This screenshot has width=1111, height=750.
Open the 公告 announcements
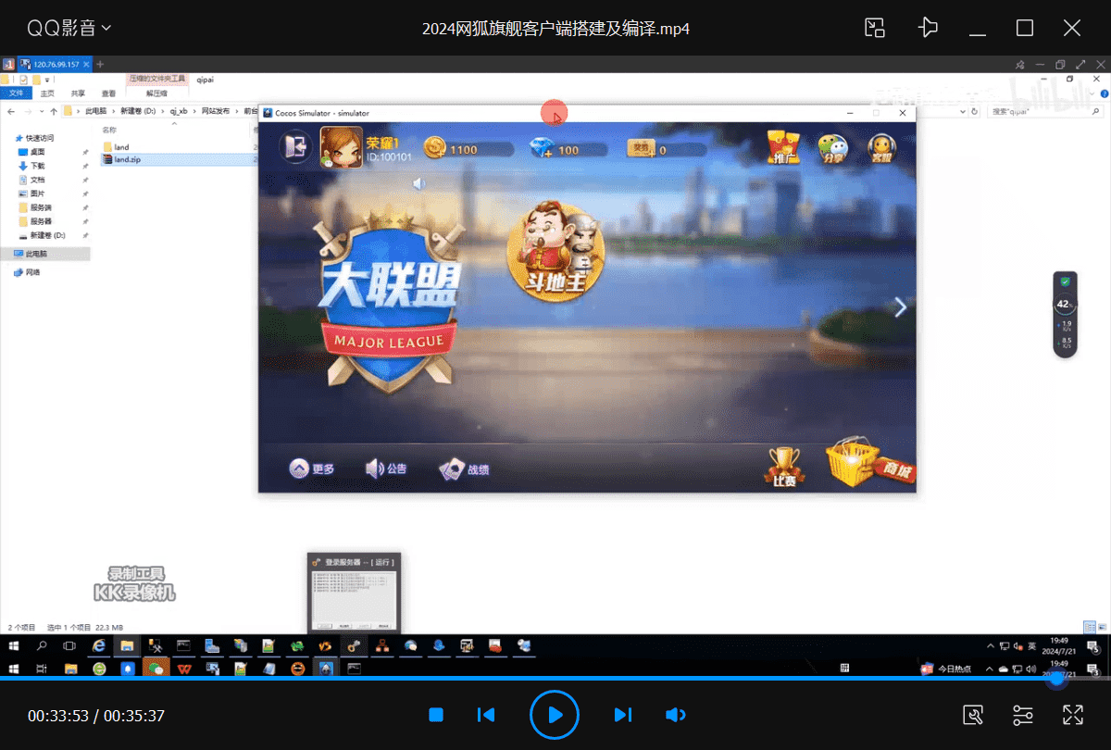(x=386, y=469)
